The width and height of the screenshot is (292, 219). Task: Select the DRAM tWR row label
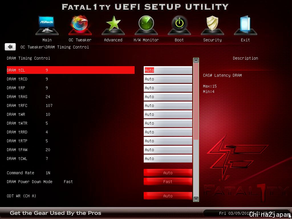[x=16, y=114]
